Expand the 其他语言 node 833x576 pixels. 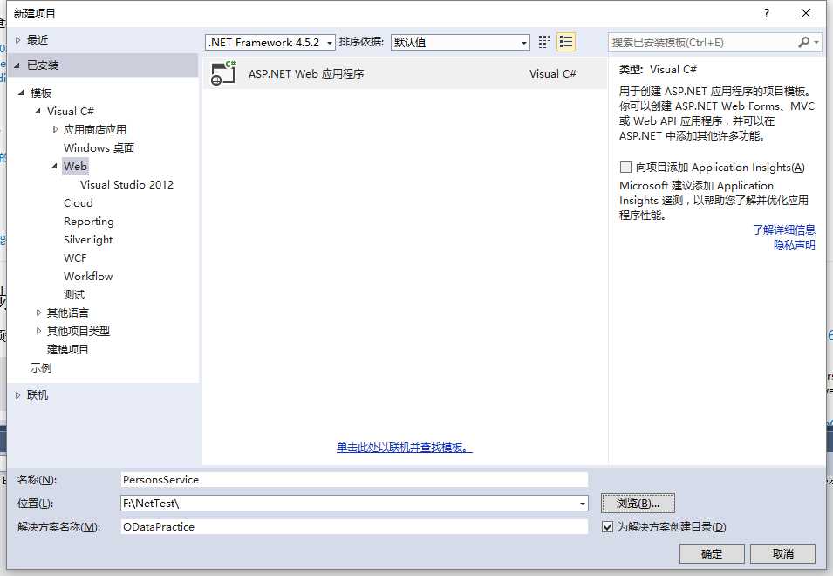point(38,313)
